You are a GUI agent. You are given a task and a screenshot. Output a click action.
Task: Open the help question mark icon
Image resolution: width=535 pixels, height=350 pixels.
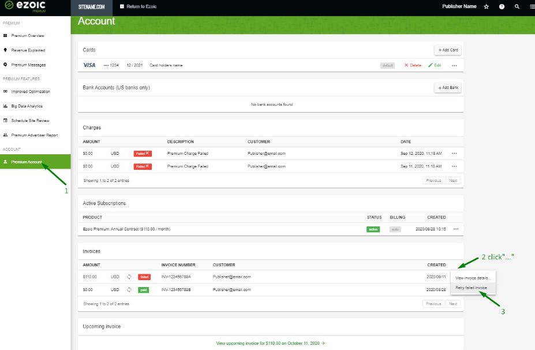pyautogui.click(x=502, y=6)
